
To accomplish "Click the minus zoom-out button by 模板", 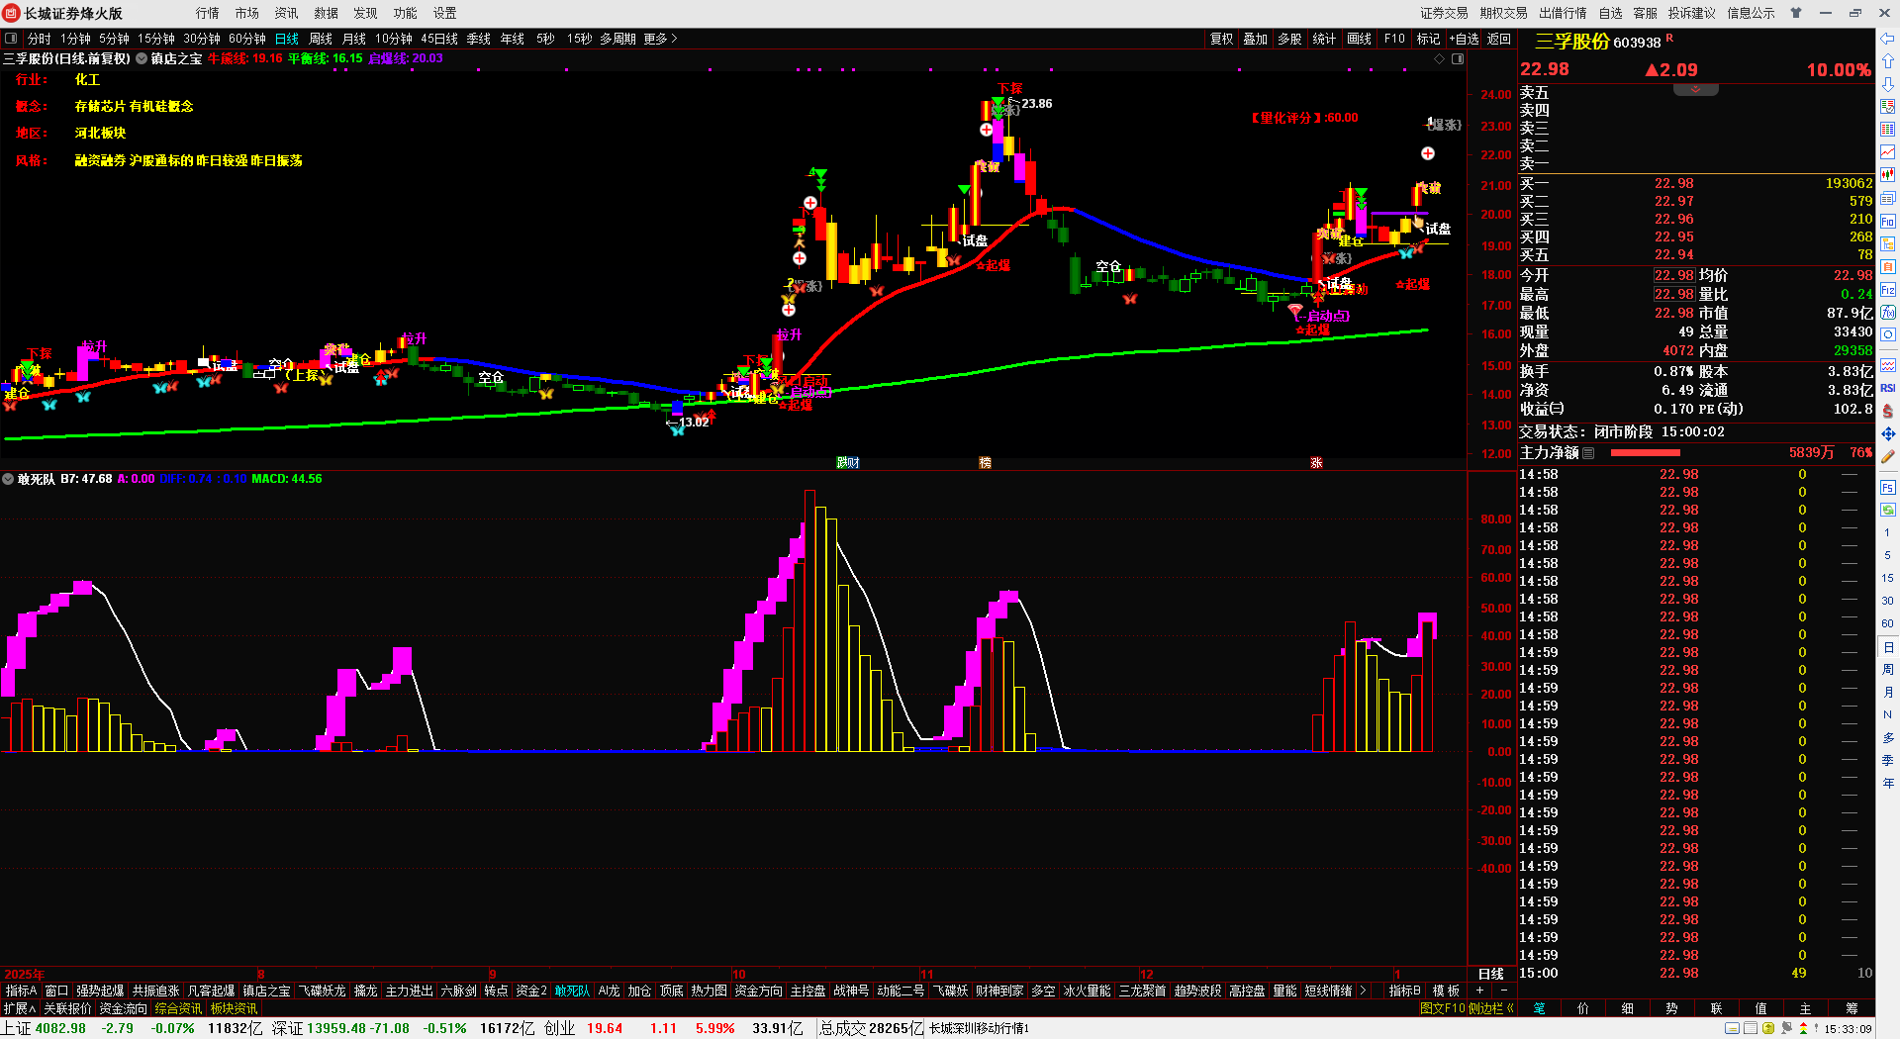I will coord(1504,991).
